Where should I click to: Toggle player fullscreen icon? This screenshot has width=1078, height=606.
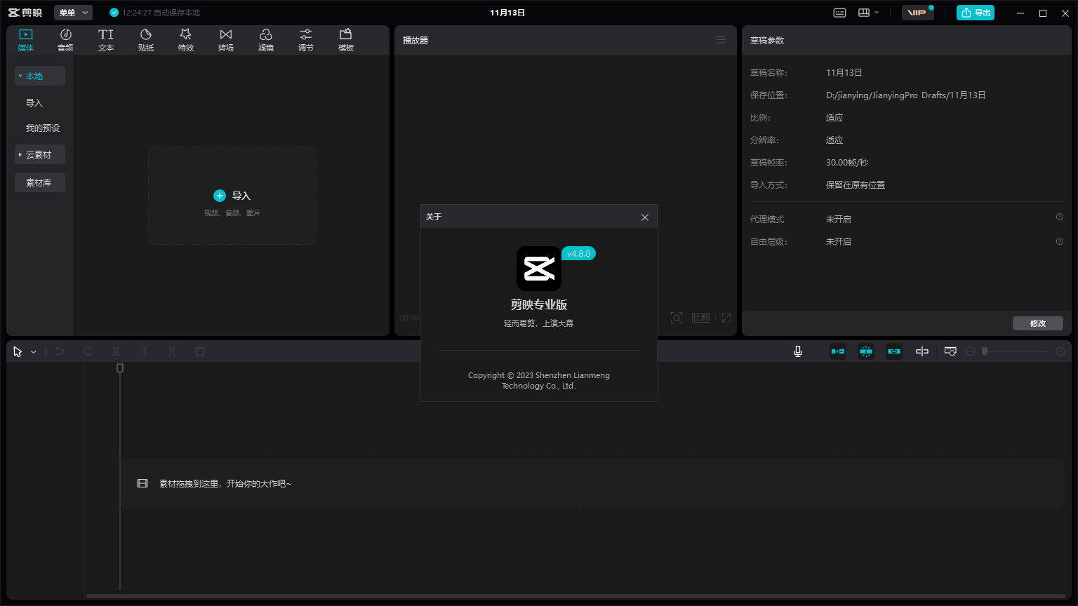click(x=726, y=318)
